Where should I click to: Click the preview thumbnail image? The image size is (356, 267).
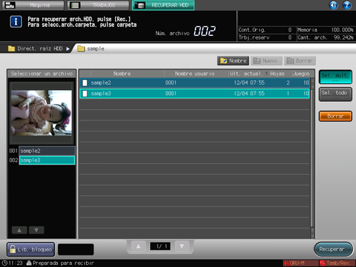click(41, 113)
